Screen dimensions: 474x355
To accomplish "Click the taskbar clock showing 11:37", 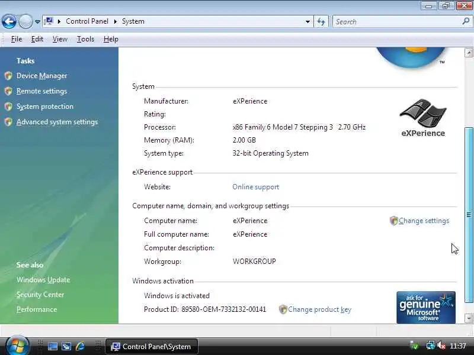I will (x=457, y=346).
